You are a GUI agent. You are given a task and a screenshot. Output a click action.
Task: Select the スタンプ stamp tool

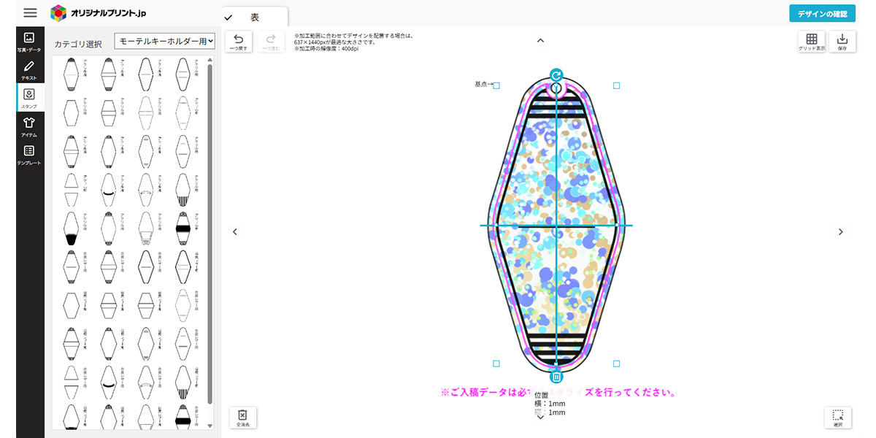(x=29, y=97)
